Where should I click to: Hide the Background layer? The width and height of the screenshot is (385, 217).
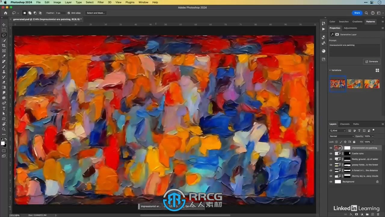(331, 182)
